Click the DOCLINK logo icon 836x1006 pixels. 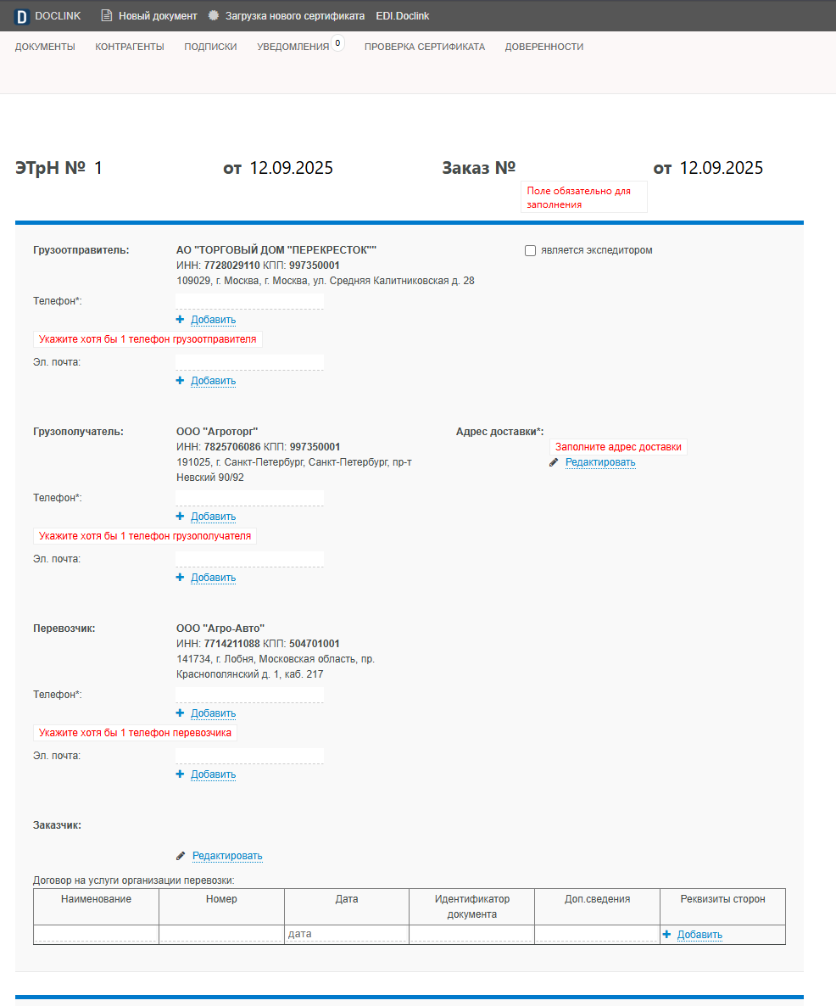21,16
